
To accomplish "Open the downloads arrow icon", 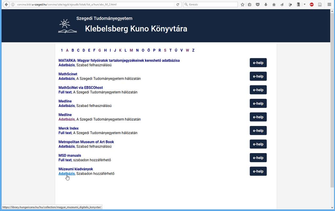I will 266,5.
